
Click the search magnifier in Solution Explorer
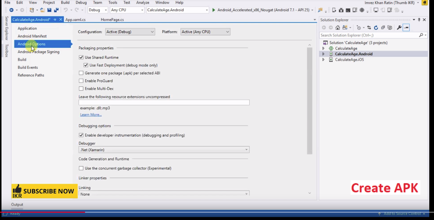pyautogui.click(x=421, y=35)
